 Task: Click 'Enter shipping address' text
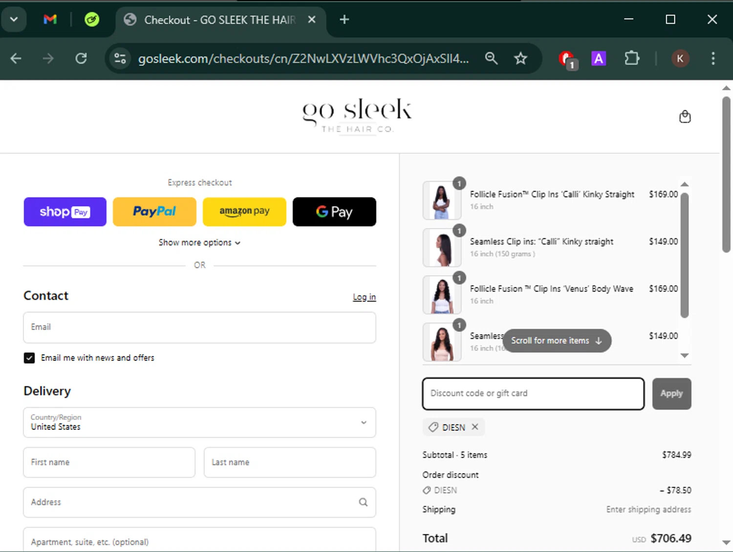tap(648, 510)
